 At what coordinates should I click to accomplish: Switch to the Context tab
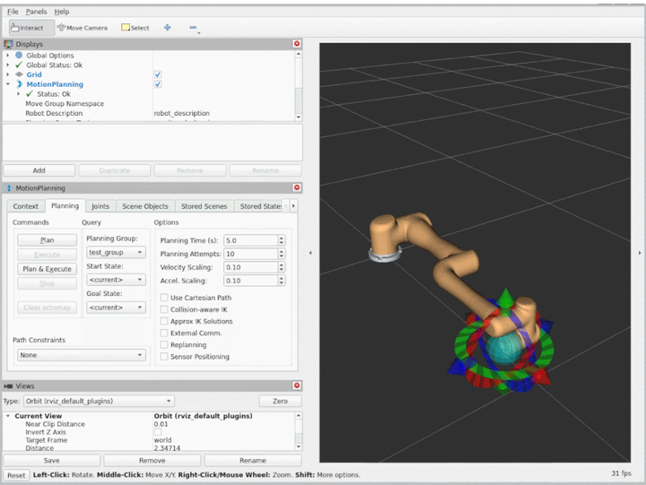pyautogui.click(x=25, y=206)
